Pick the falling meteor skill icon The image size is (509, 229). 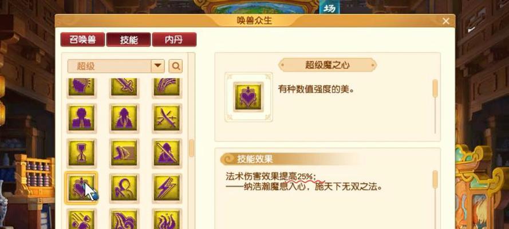(81, 219)
